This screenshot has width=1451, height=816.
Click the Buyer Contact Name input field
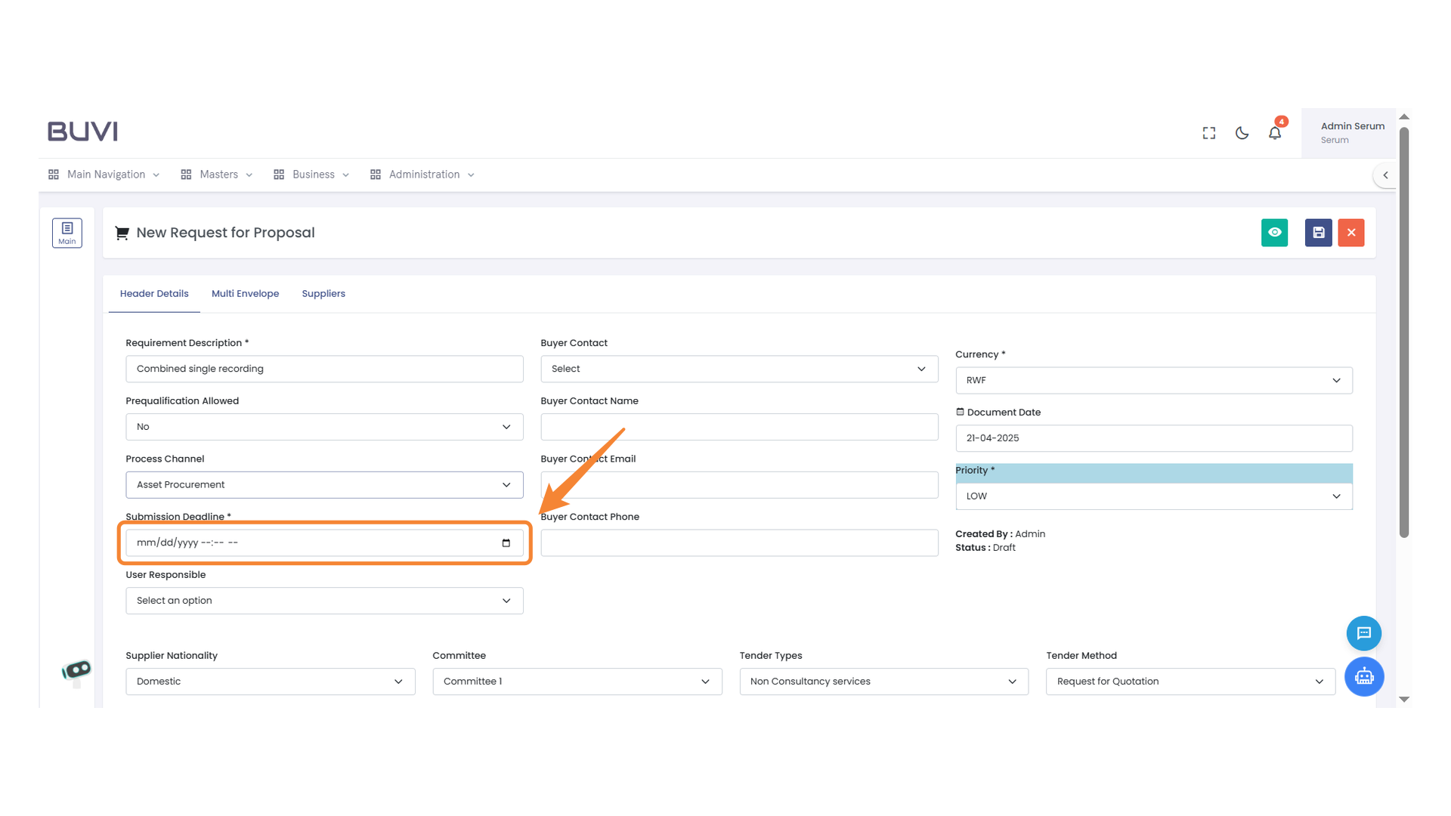pos(739,427)
